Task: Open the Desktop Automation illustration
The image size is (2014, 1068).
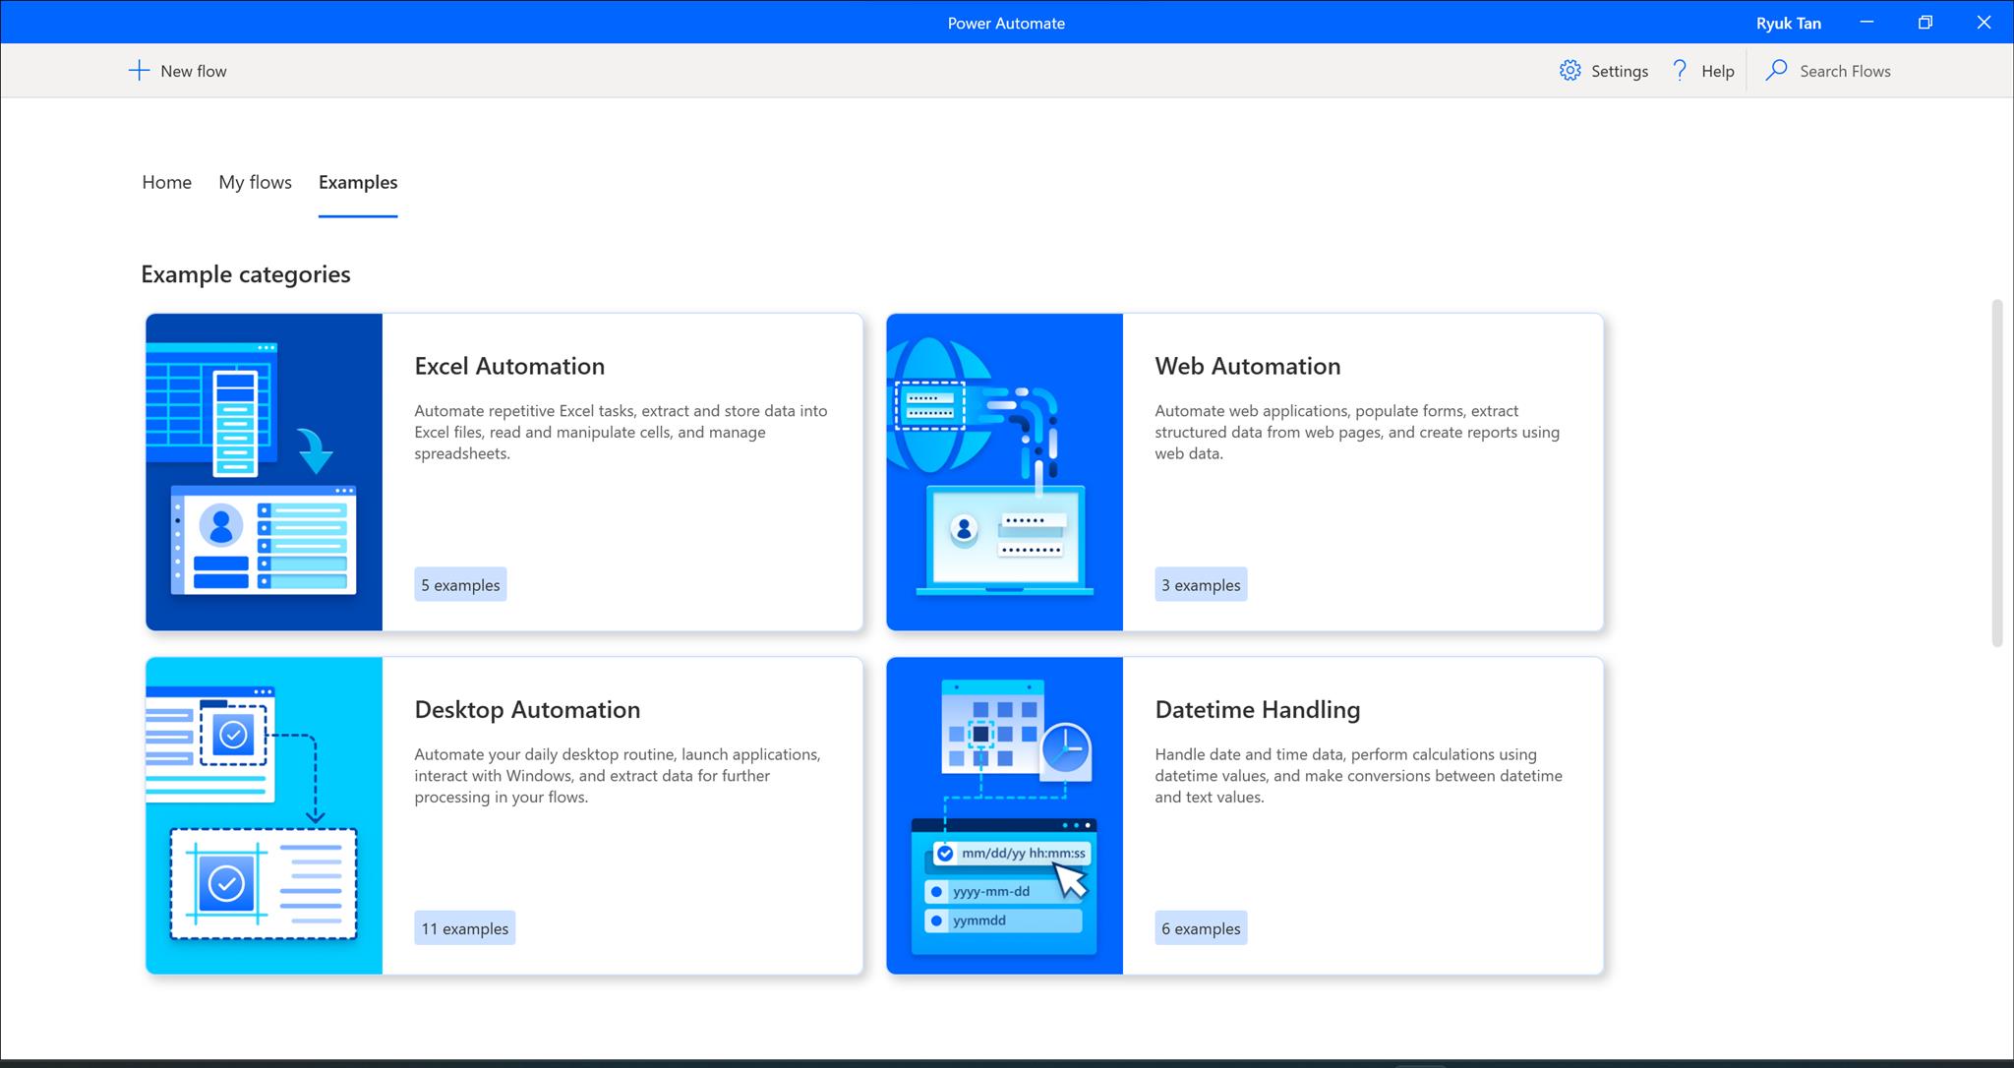Action: (x=264, y=815)
